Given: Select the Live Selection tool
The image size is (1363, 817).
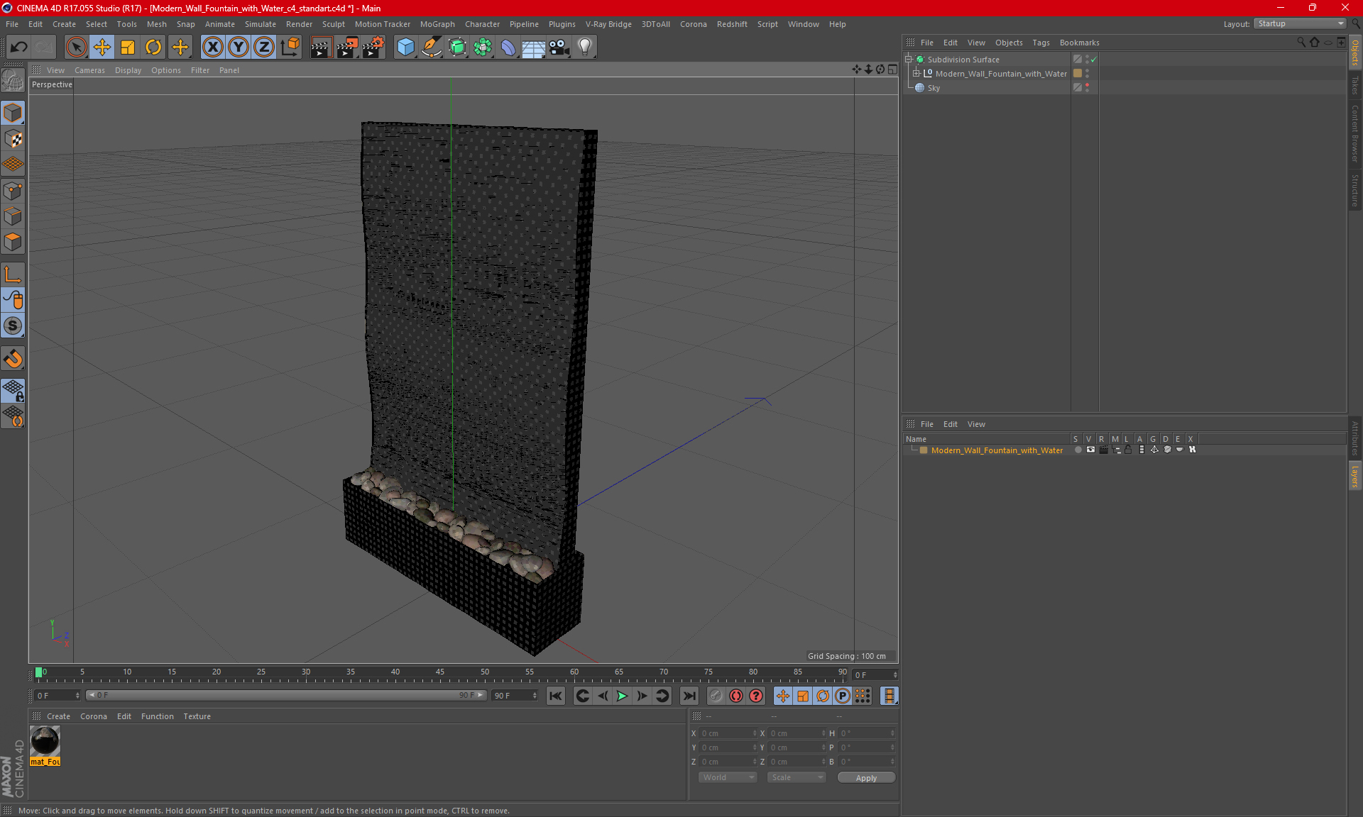Looking at the screenshot, I should pyautogui.click(x=76, y=48).
